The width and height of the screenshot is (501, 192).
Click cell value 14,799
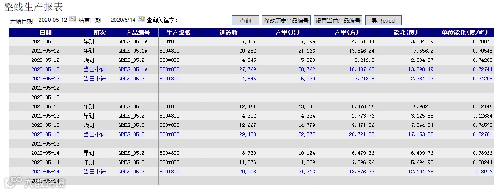[x=307, y=125]
